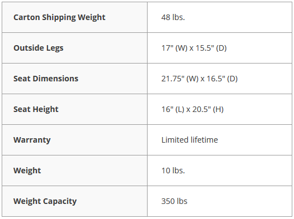Click the Outside Legs row label
This screenshot has width=294, height=219.
38,48
